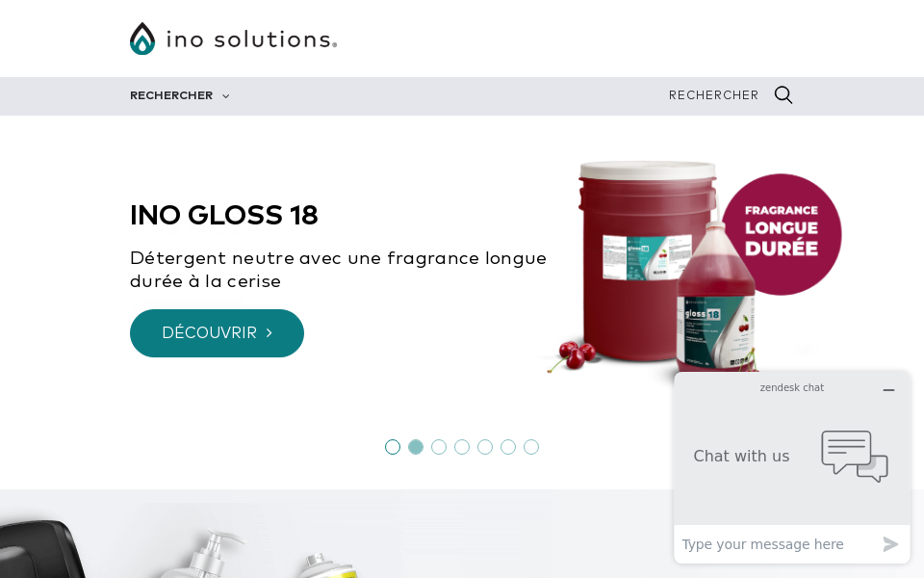Screen dimensions: 924x578
Task: Select the sixth carousel slide dot
Action: click(508, 447)
